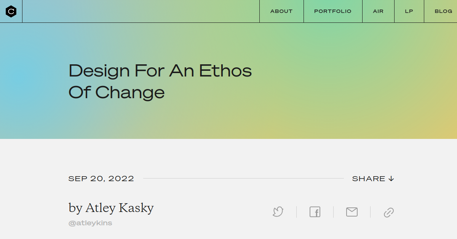The width and height of the screenshot is (457, 239).
Task: Click the article title heading
Action: tap(160, 81)
